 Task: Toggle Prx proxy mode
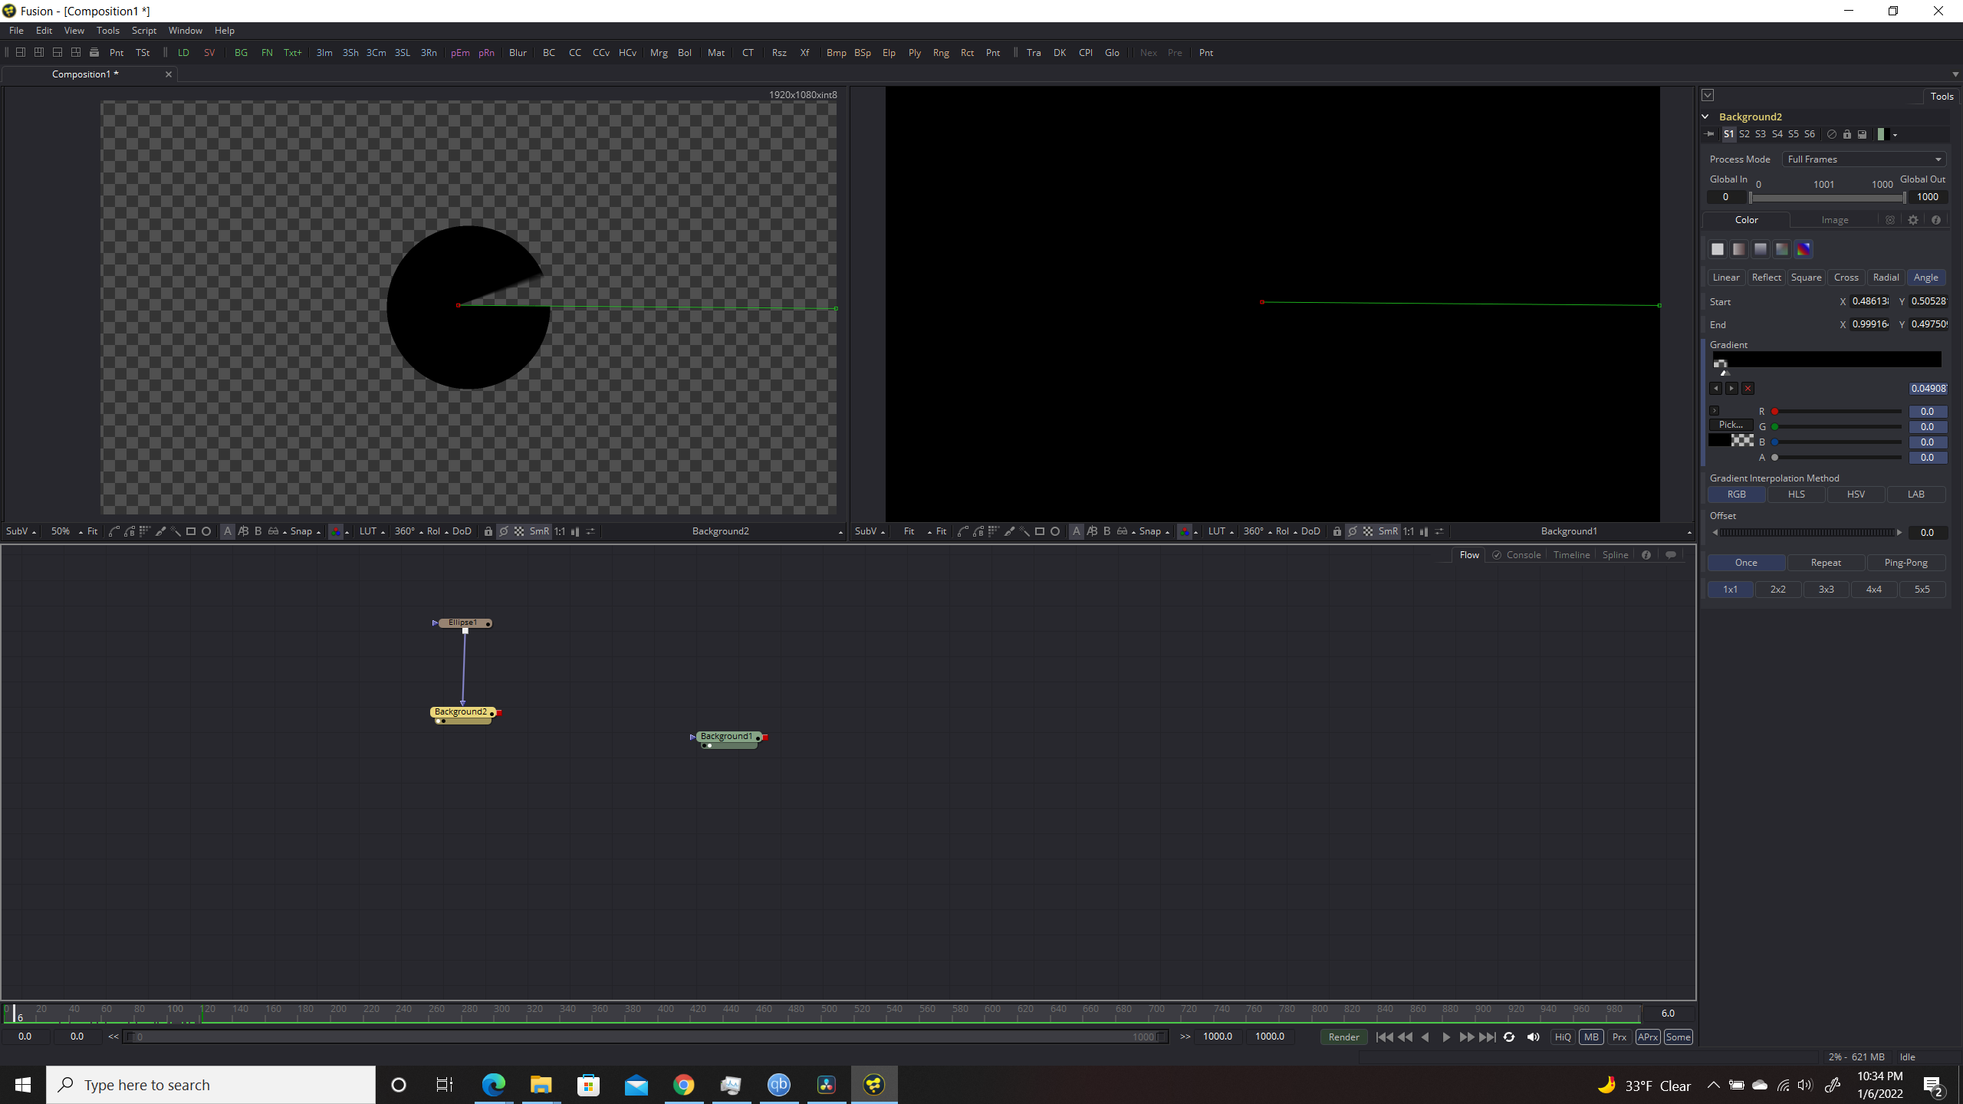[1619, 1037]
